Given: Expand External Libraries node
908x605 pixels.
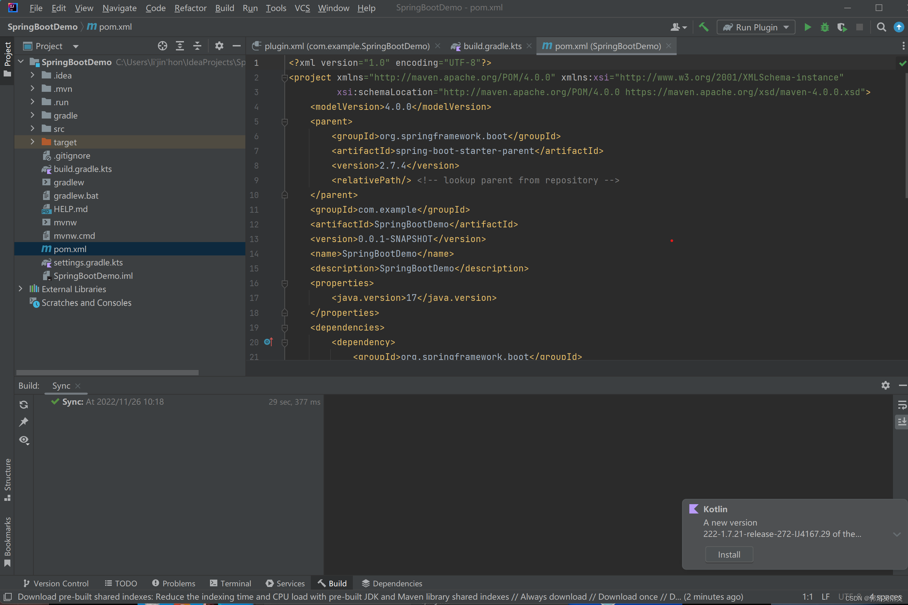Looking at the screenshot, I should click(20, 289).
